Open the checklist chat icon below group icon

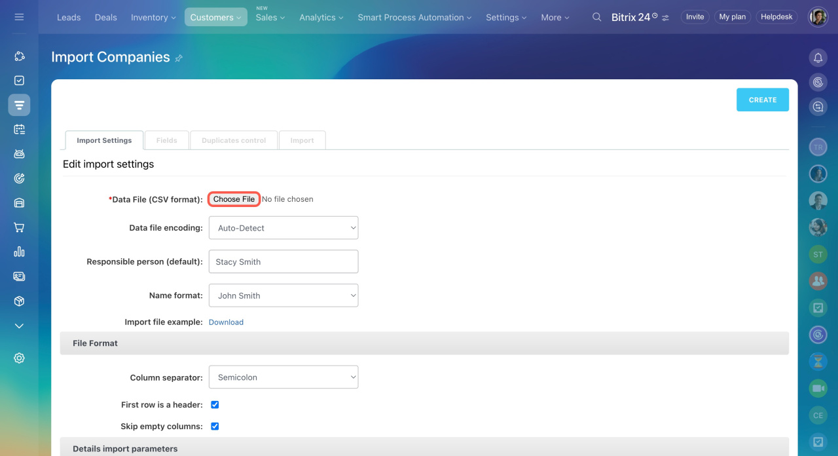[x=818, y=308]
